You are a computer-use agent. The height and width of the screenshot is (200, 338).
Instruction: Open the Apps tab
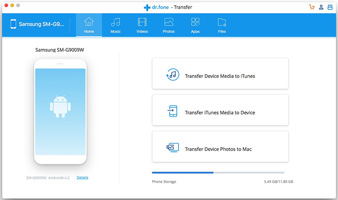point(195,25)
